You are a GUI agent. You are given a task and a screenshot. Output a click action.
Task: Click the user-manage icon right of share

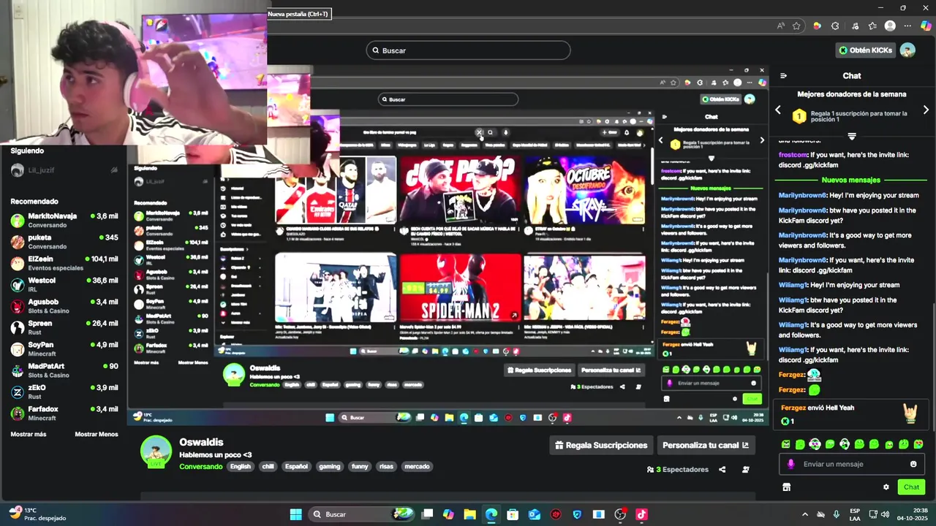click(745, 470)
